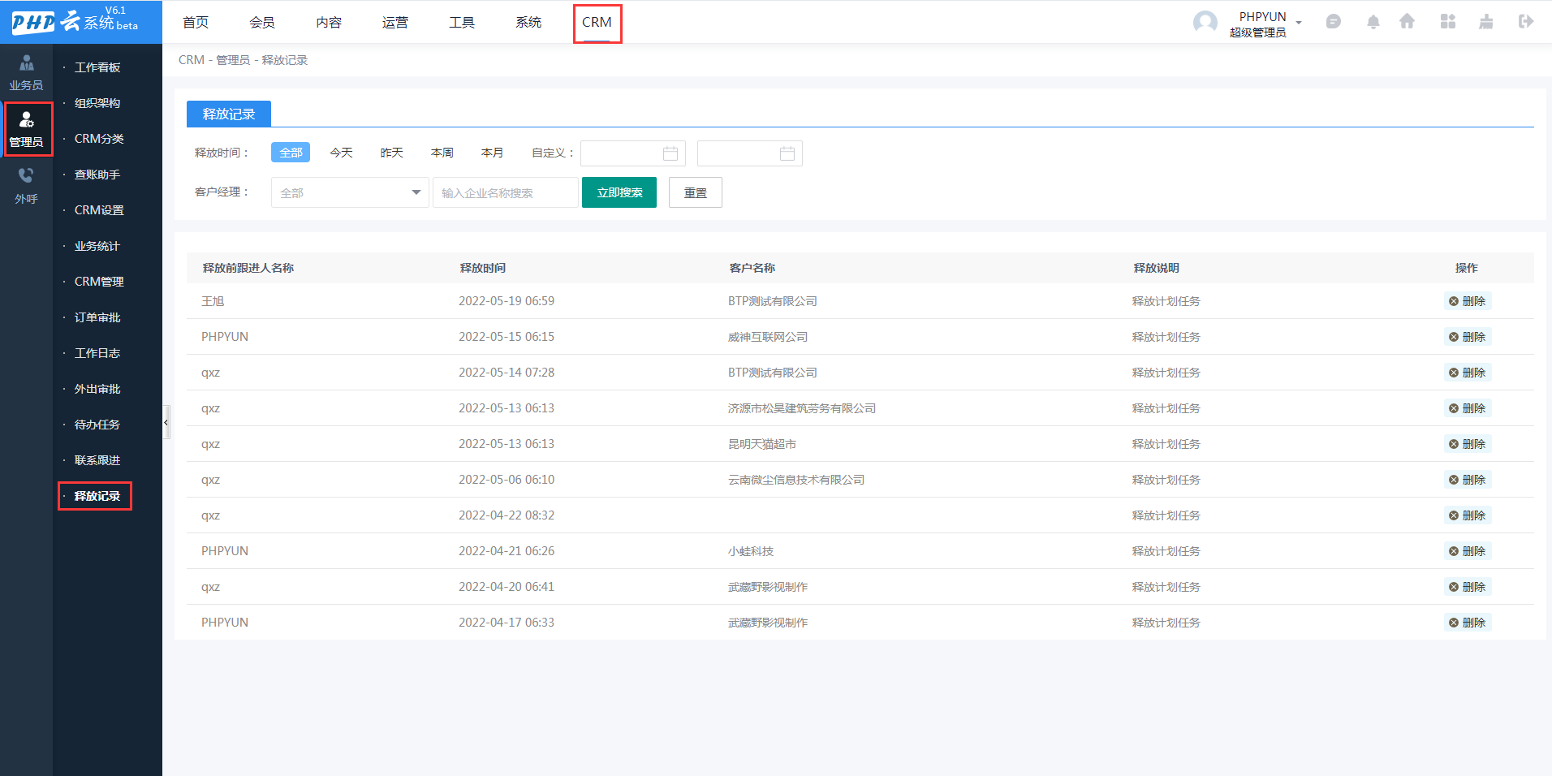Delete the 2022-05-15 06:15 record
The height and width of the screenshot is (776, 1552).
[x=1468, y=337]
